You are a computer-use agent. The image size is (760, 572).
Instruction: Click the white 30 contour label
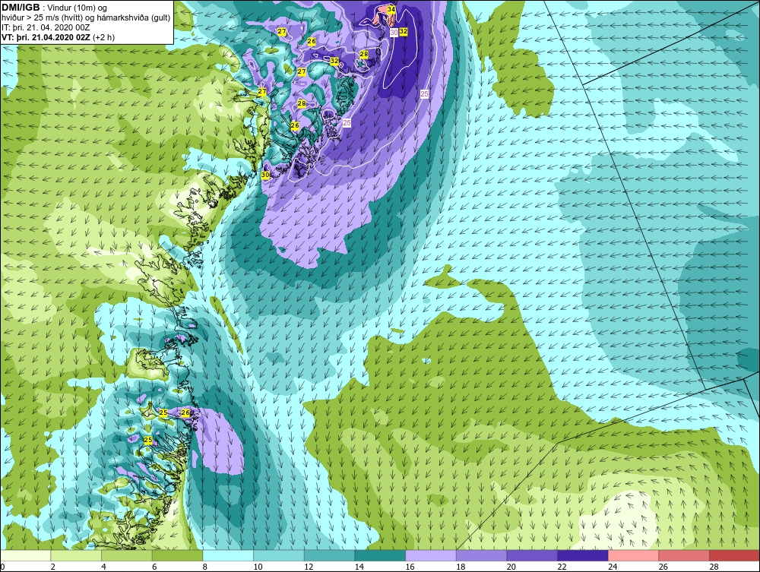click(394, 32)
